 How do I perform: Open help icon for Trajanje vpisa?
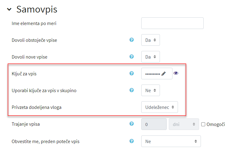click(x=131, y=124)
